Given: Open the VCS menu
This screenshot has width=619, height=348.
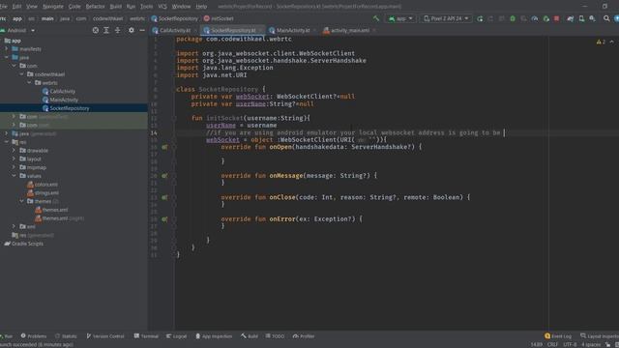Looking at the screenshot, I should click(x=162, y=7).
